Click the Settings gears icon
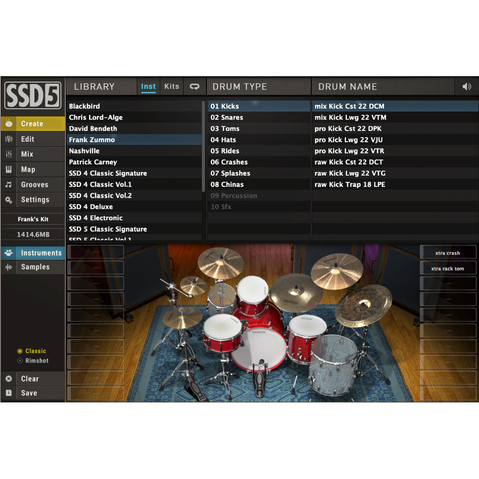The width and height of the screenshot is (479, 479). pyautogui.click(x=9, y=200)
